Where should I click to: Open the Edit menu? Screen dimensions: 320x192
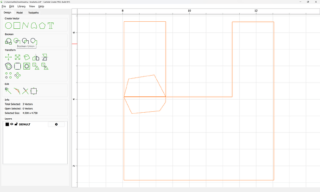pos(12,6)
